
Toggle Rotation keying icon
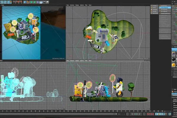[x=161, y=114]
